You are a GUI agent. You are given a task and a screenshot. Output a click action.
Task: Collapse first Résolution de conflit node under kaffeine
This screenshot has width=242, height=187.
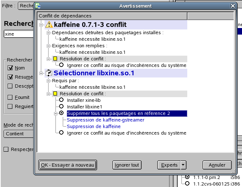pyautogui.click(x=48, y=59)
